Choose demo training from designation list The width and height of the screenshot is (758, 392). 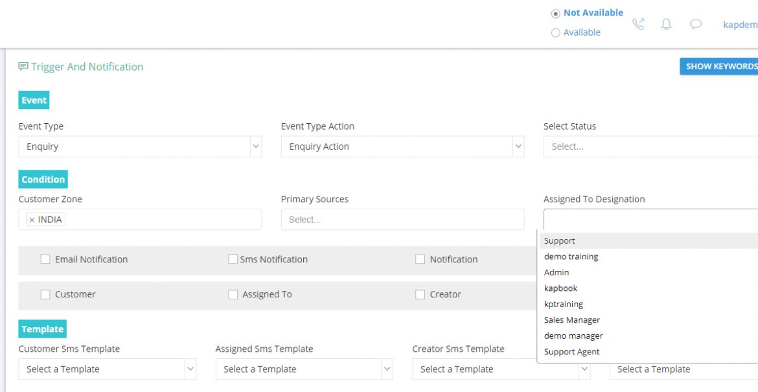pyautogui.click(x=649, y=257)
